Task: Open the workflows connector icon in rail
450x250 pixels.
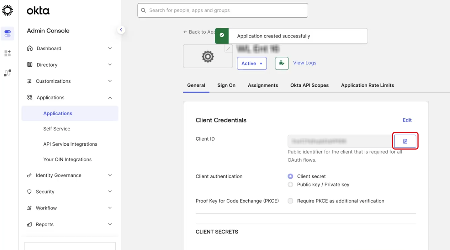Action: (8, 73)
